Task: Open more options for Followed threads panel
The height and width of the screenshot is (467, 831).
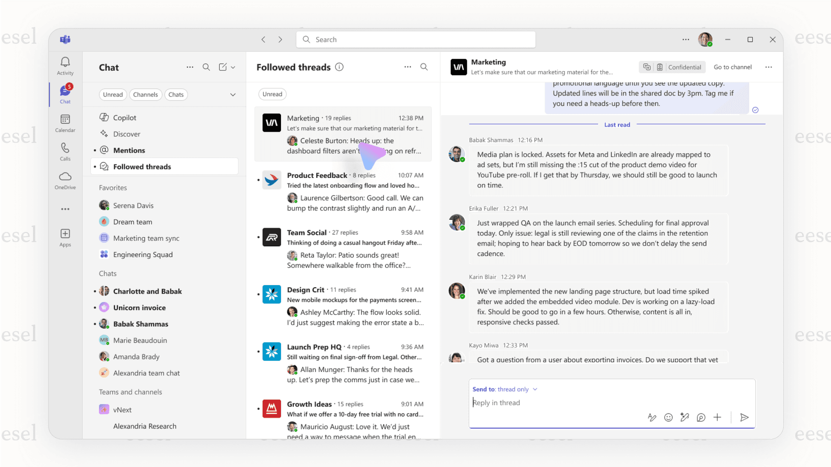Action: click(407, 67)
